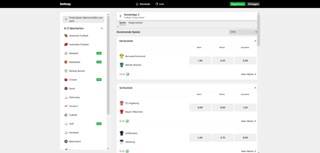Click the Hamburg jersey icon

coord(122,142)
